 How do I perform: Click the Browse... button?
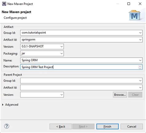120,95
